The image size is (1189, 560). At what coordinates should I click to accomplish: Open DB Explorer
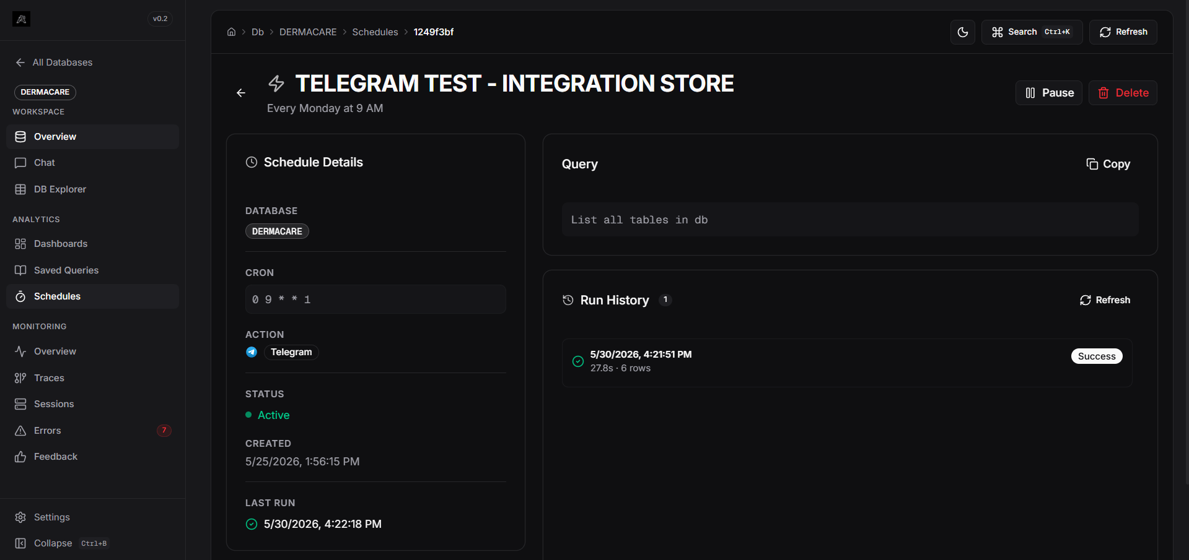[x=92, y=189]
